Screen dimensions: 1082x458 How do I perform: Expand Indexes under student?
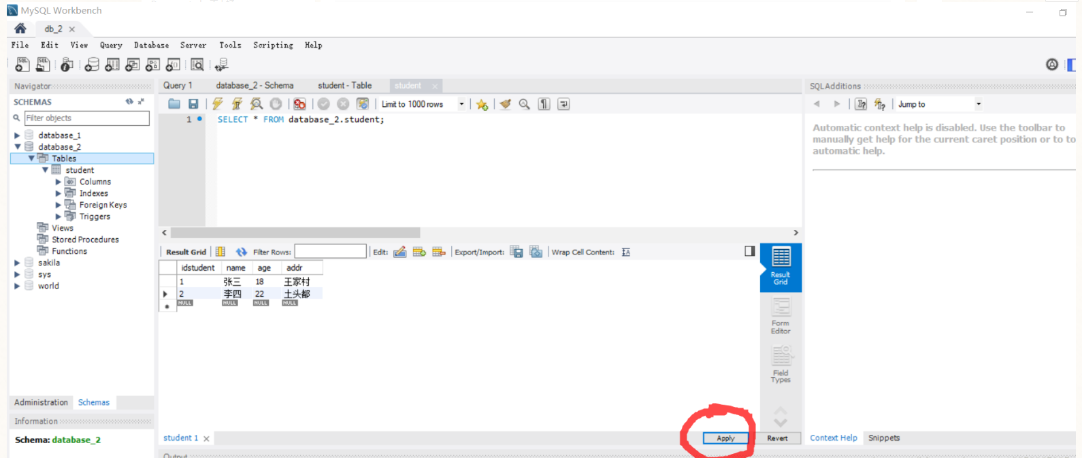pyautogui.click(x=59, y=193)
